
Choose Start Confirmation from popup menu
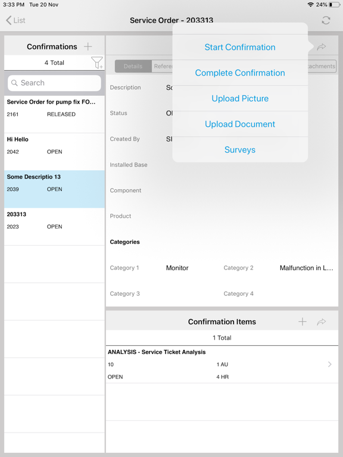point(240,47)
